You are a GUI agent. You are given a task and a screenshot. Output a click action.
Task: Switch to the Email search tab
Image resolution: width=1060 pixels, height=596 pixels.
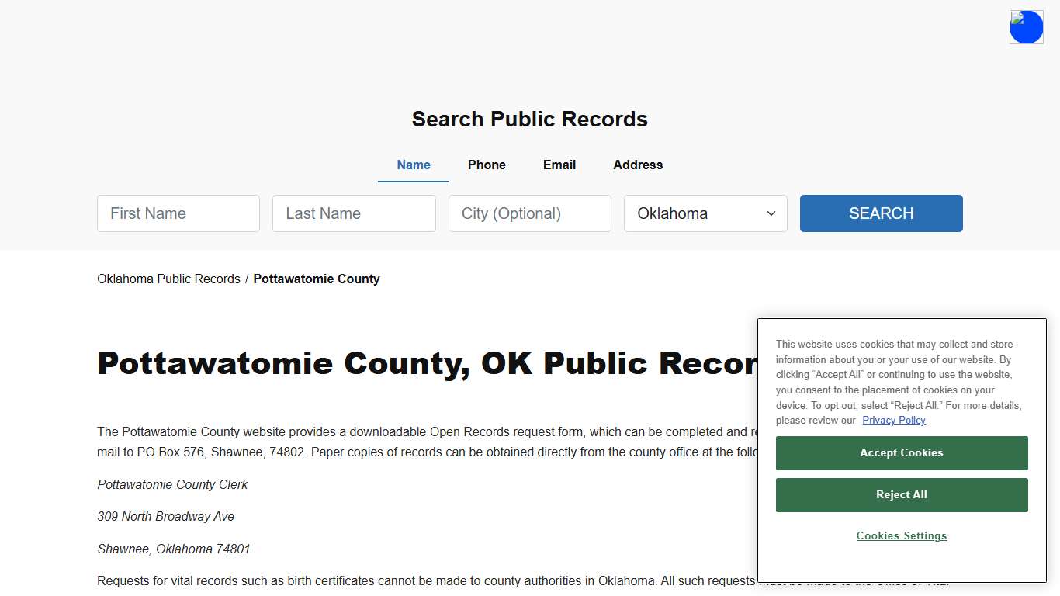[x=559, y=165]
